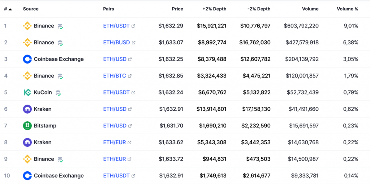This screenshot has height=184, width=370.
Task: Click the Coinbase Exchange logo in row 3
Action: [27, 59]
